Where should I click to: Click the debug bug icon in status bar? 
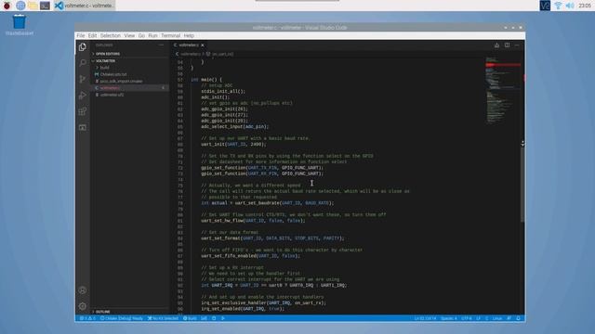[214, 318]
